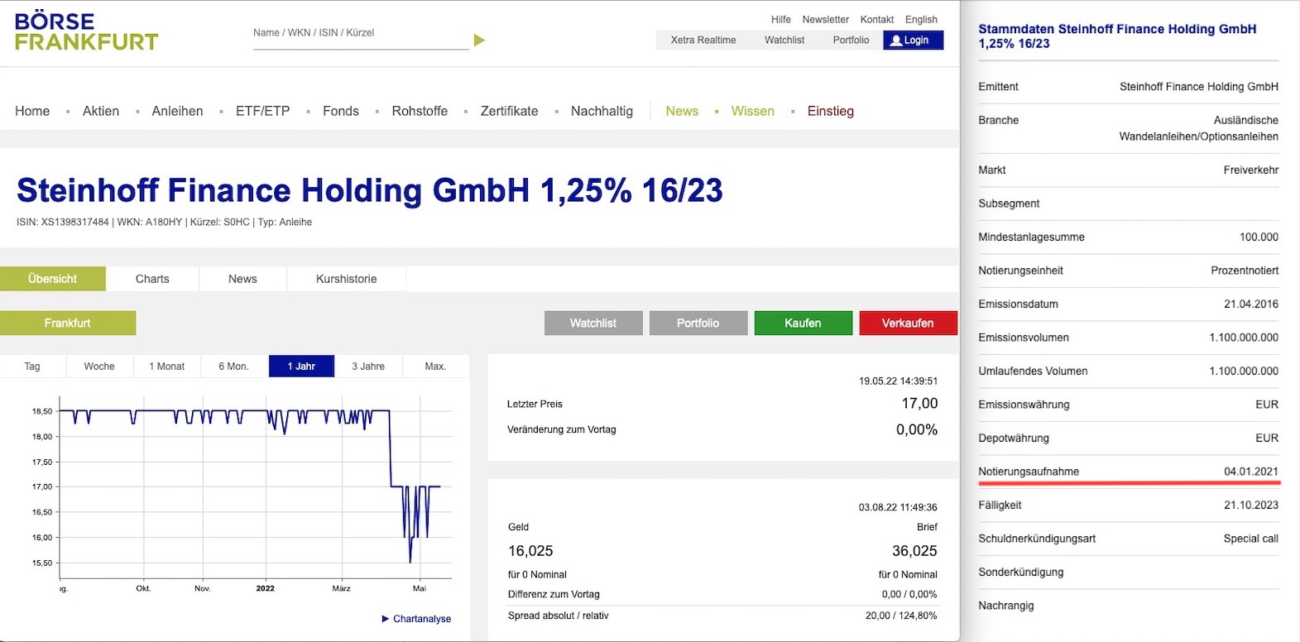This screenshot has height=642, width=1300.
Task: Add bond to Watchlist gray button
Action: tap(593, 323)
